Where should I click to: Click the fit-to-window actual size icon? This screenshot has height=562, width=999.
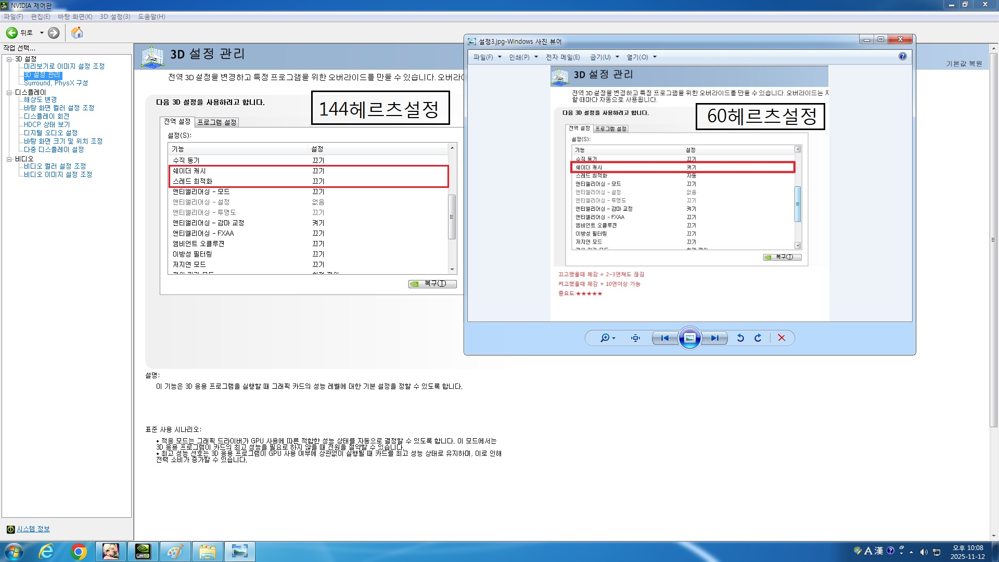tap(635, 338)
